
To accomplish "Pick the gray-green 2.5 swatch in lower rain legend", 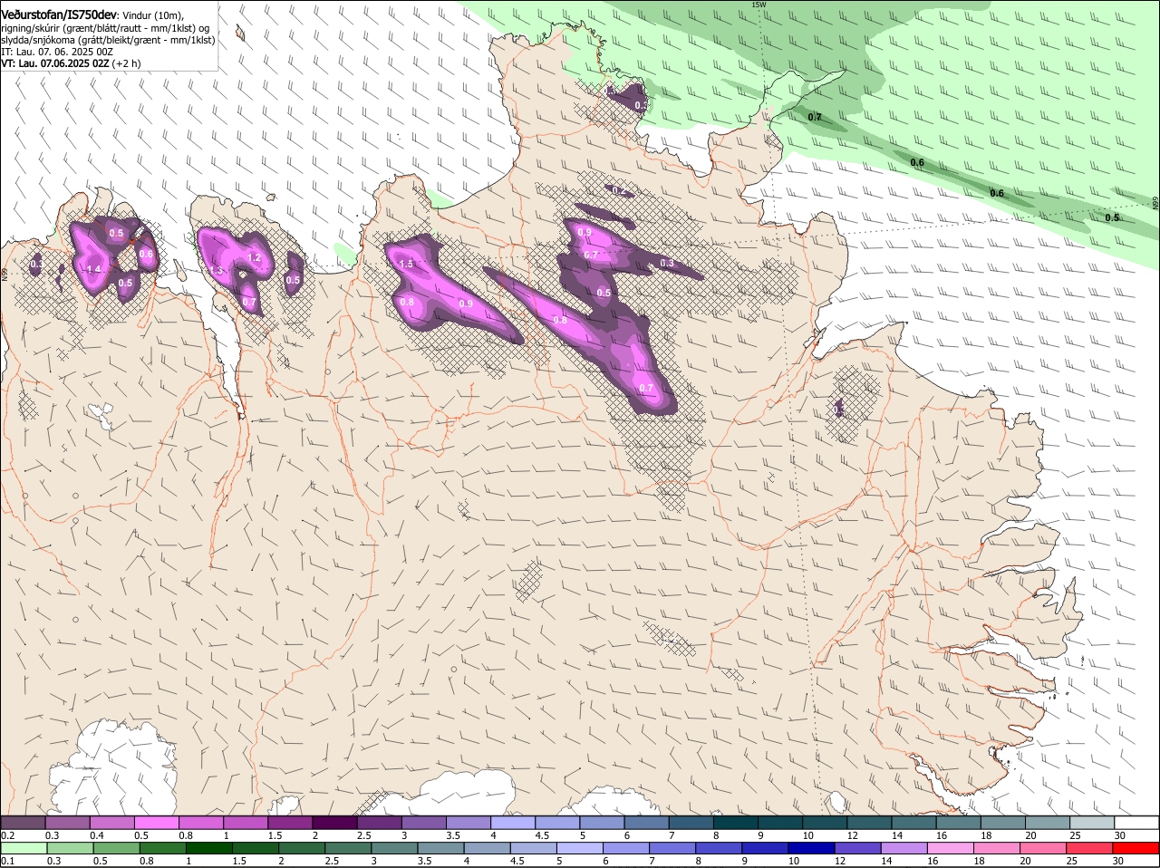I will [347, 848].
